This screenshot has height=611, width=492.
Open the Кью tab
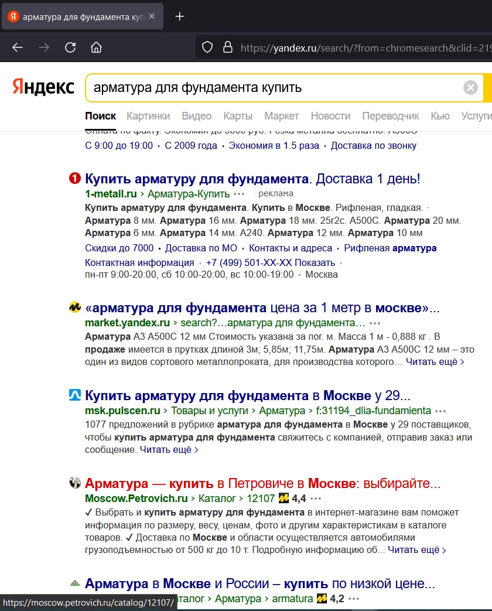point(440,116)
